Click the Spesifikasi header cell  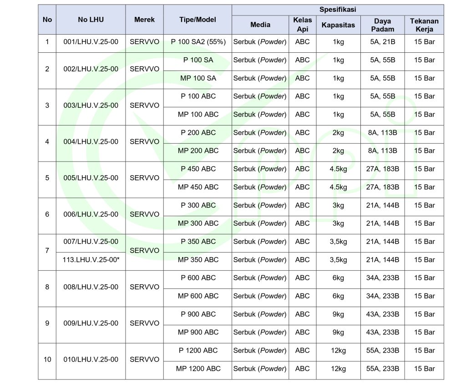tap(337, 10)
